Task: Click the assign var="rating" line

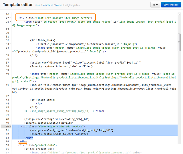Action: (x=57, y=119)
